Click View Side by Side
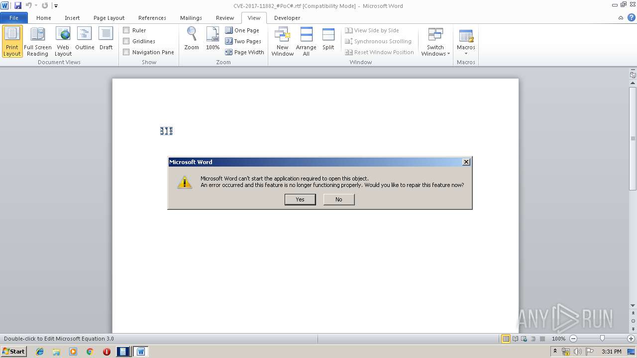This screenshot has height=358, width=637. point(372,30)
